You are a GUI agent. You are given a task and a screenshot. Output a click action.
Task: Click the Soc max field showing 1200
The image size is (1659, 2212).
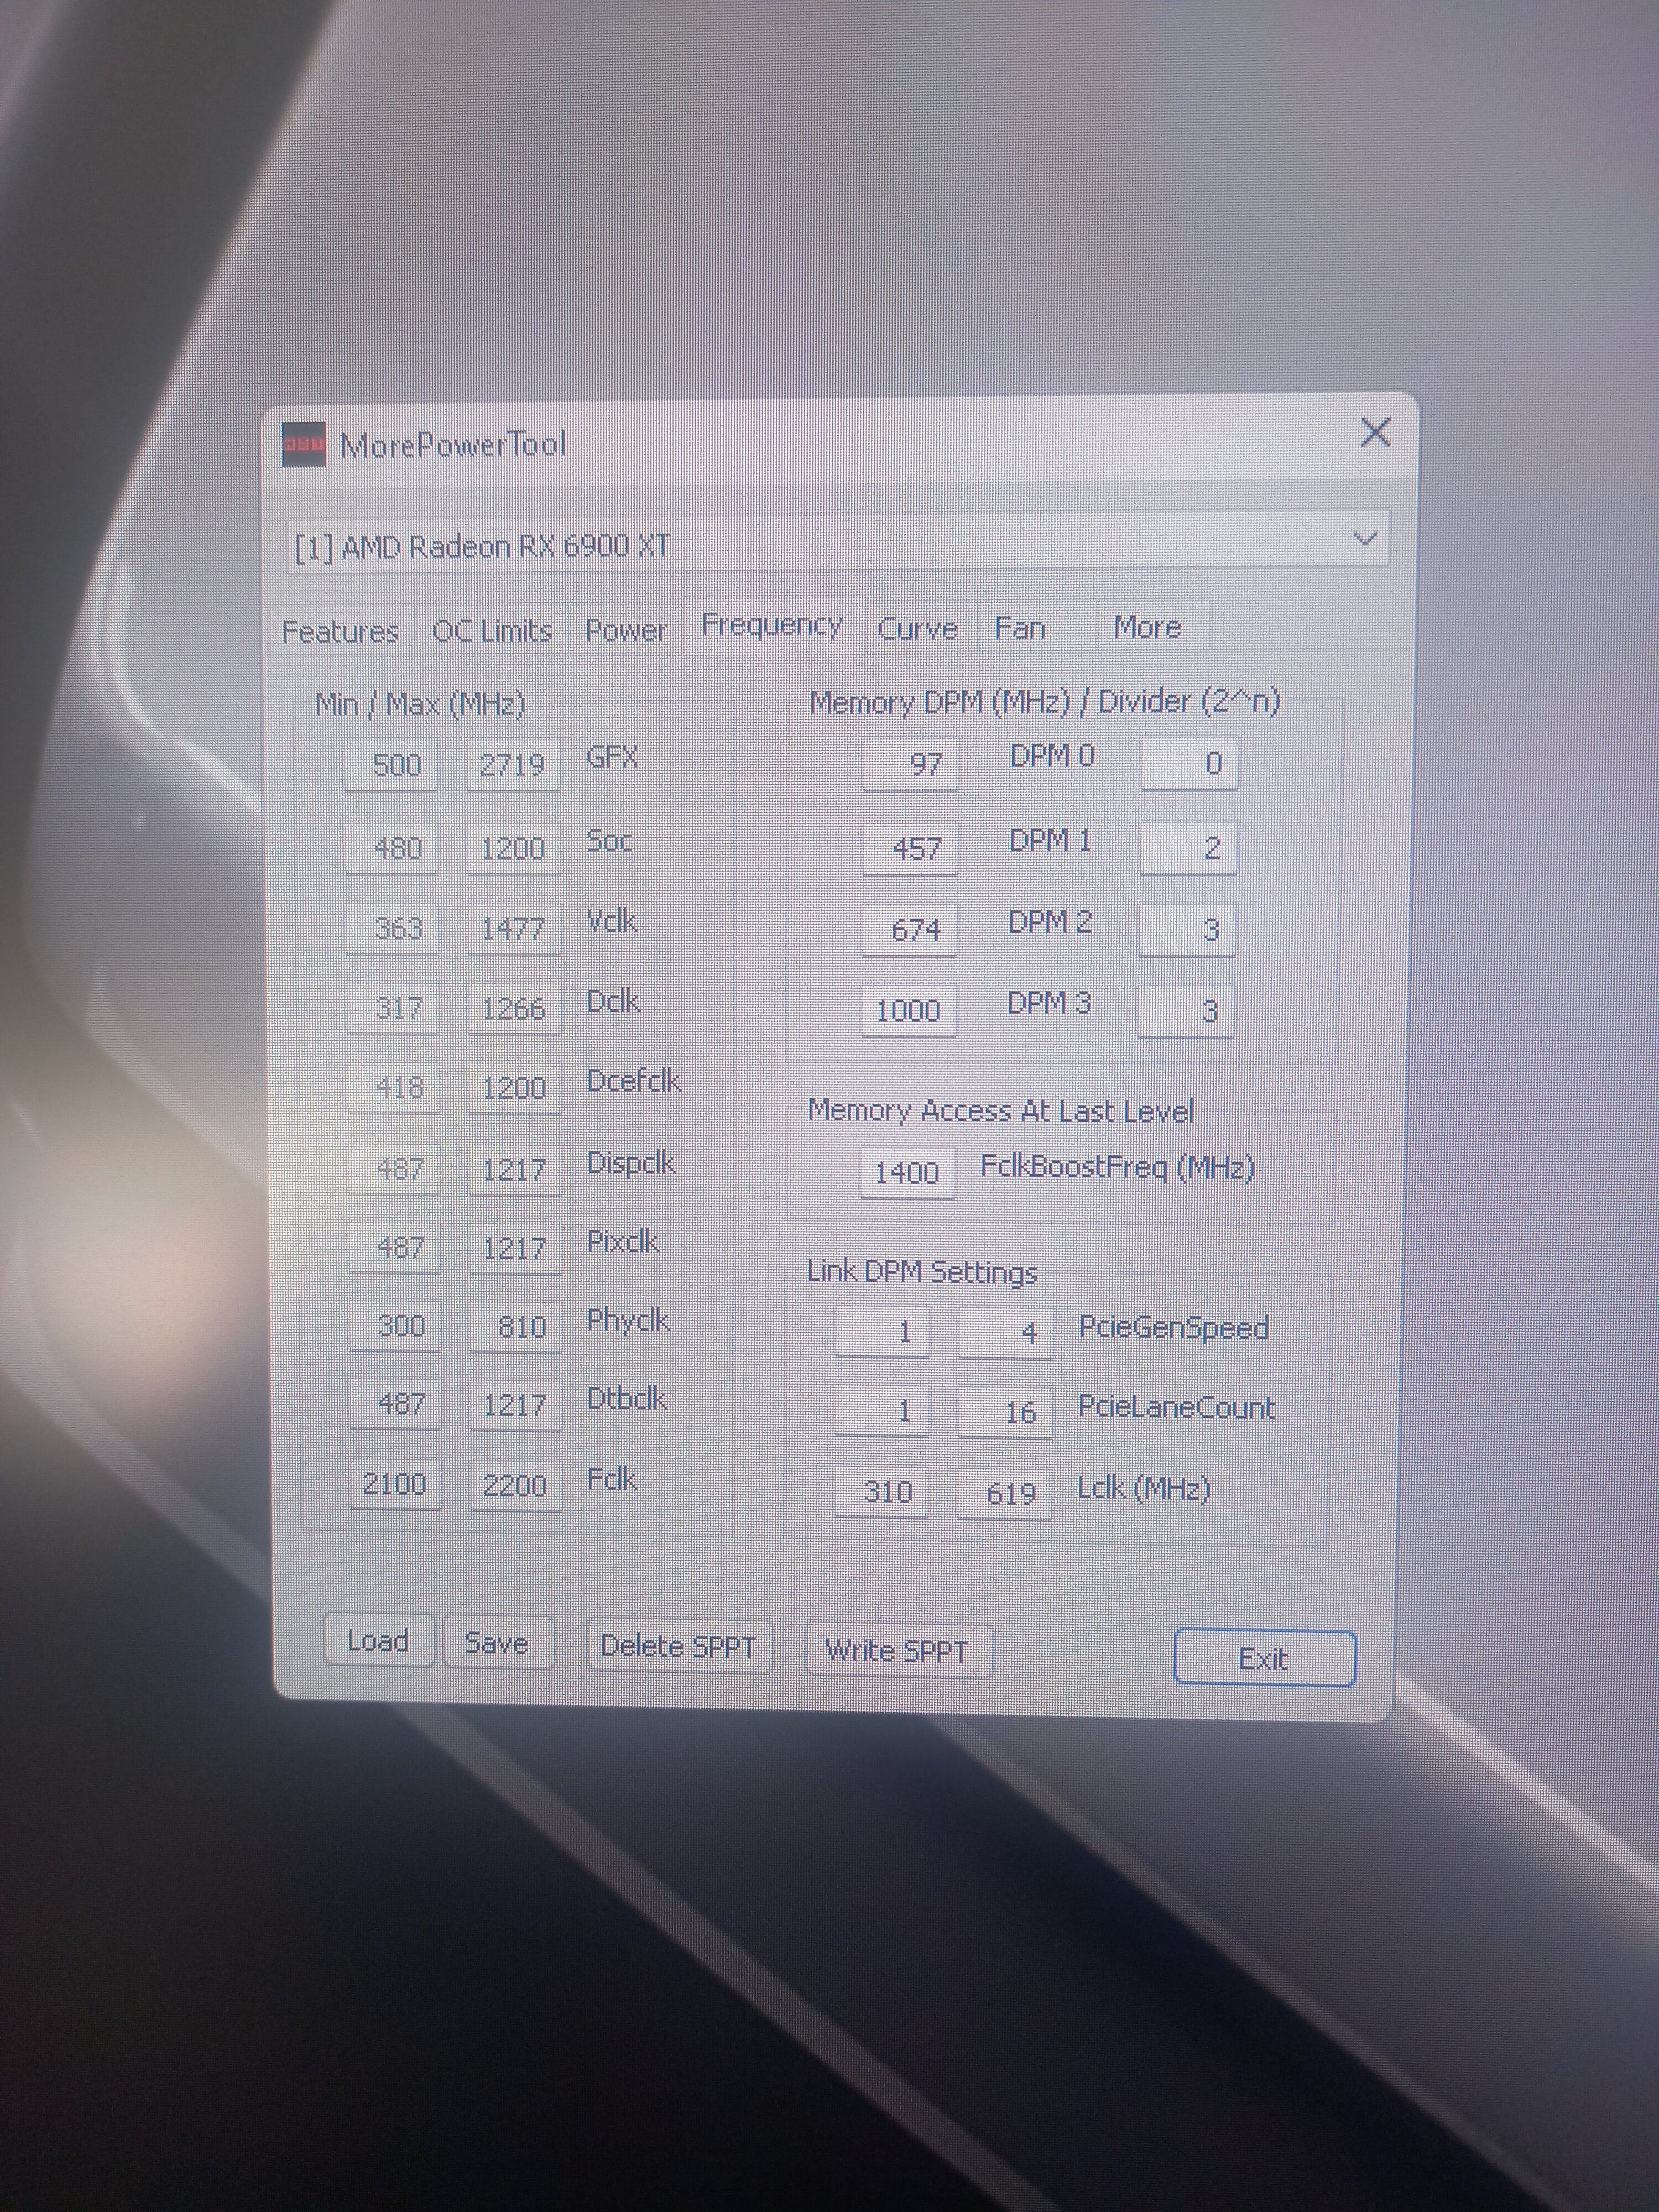[x=513, y=848]
